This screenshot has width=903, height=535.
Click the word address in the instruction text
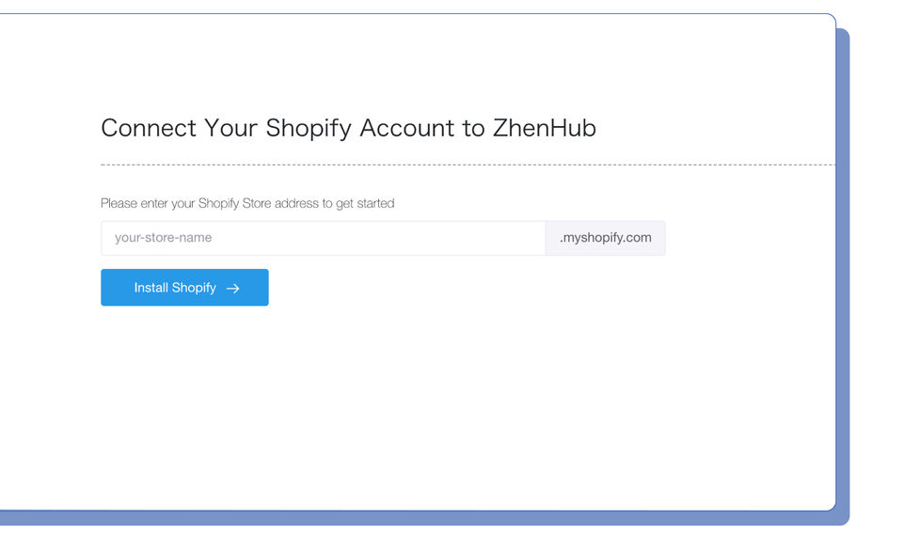296,203
